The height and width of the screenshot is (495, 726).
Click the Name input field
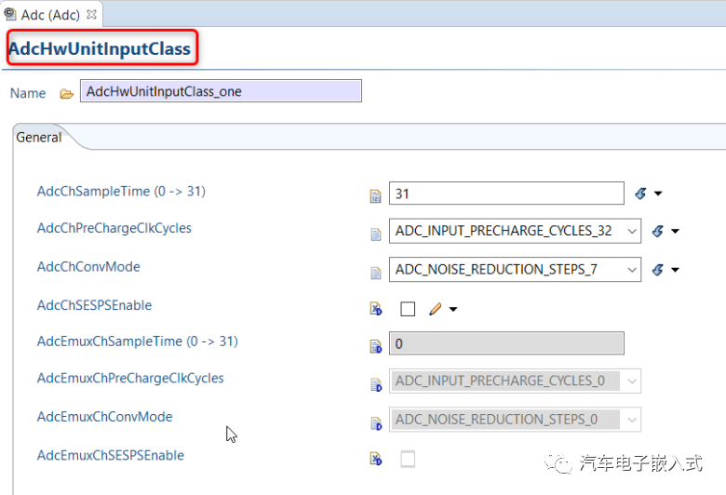click(221, 92)
